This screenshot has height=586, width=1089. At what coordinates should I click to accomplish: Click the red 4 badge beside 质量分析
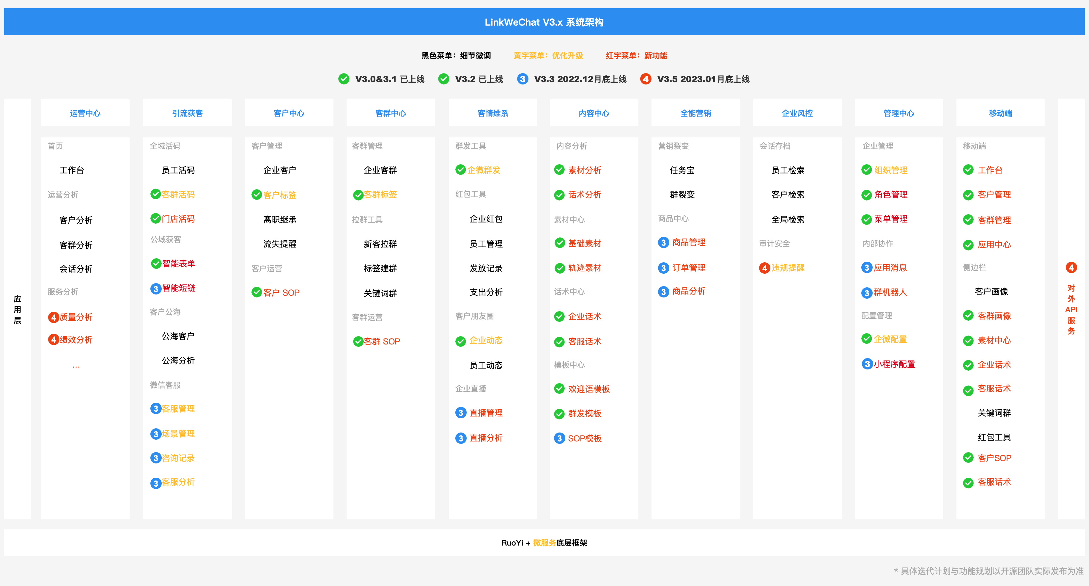tap(53, 317)
